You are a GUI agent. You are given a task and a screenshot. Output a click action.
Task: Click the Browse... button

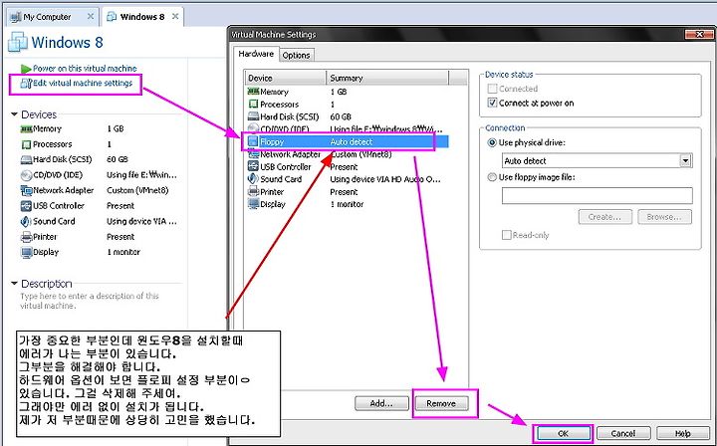pos(664,217)
